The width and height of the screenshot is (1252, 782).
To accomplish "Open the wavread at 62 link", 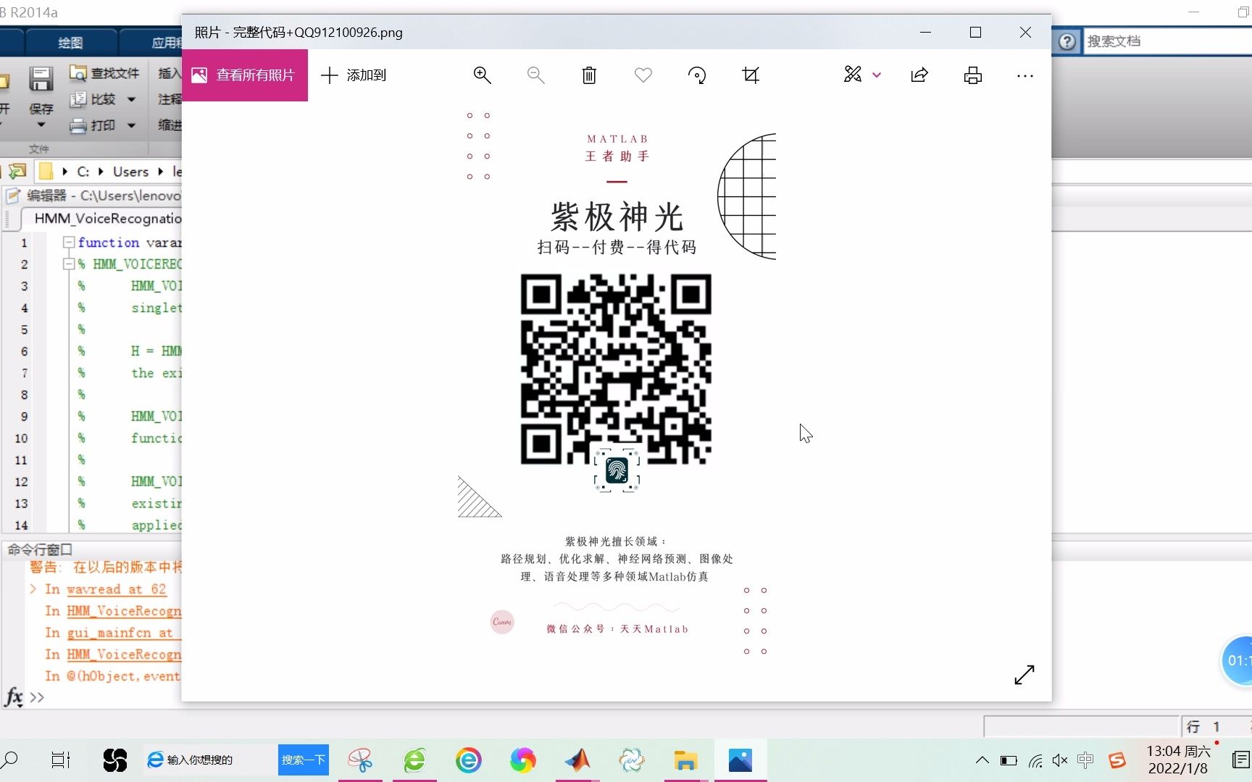I will click(x=117, y=589).
